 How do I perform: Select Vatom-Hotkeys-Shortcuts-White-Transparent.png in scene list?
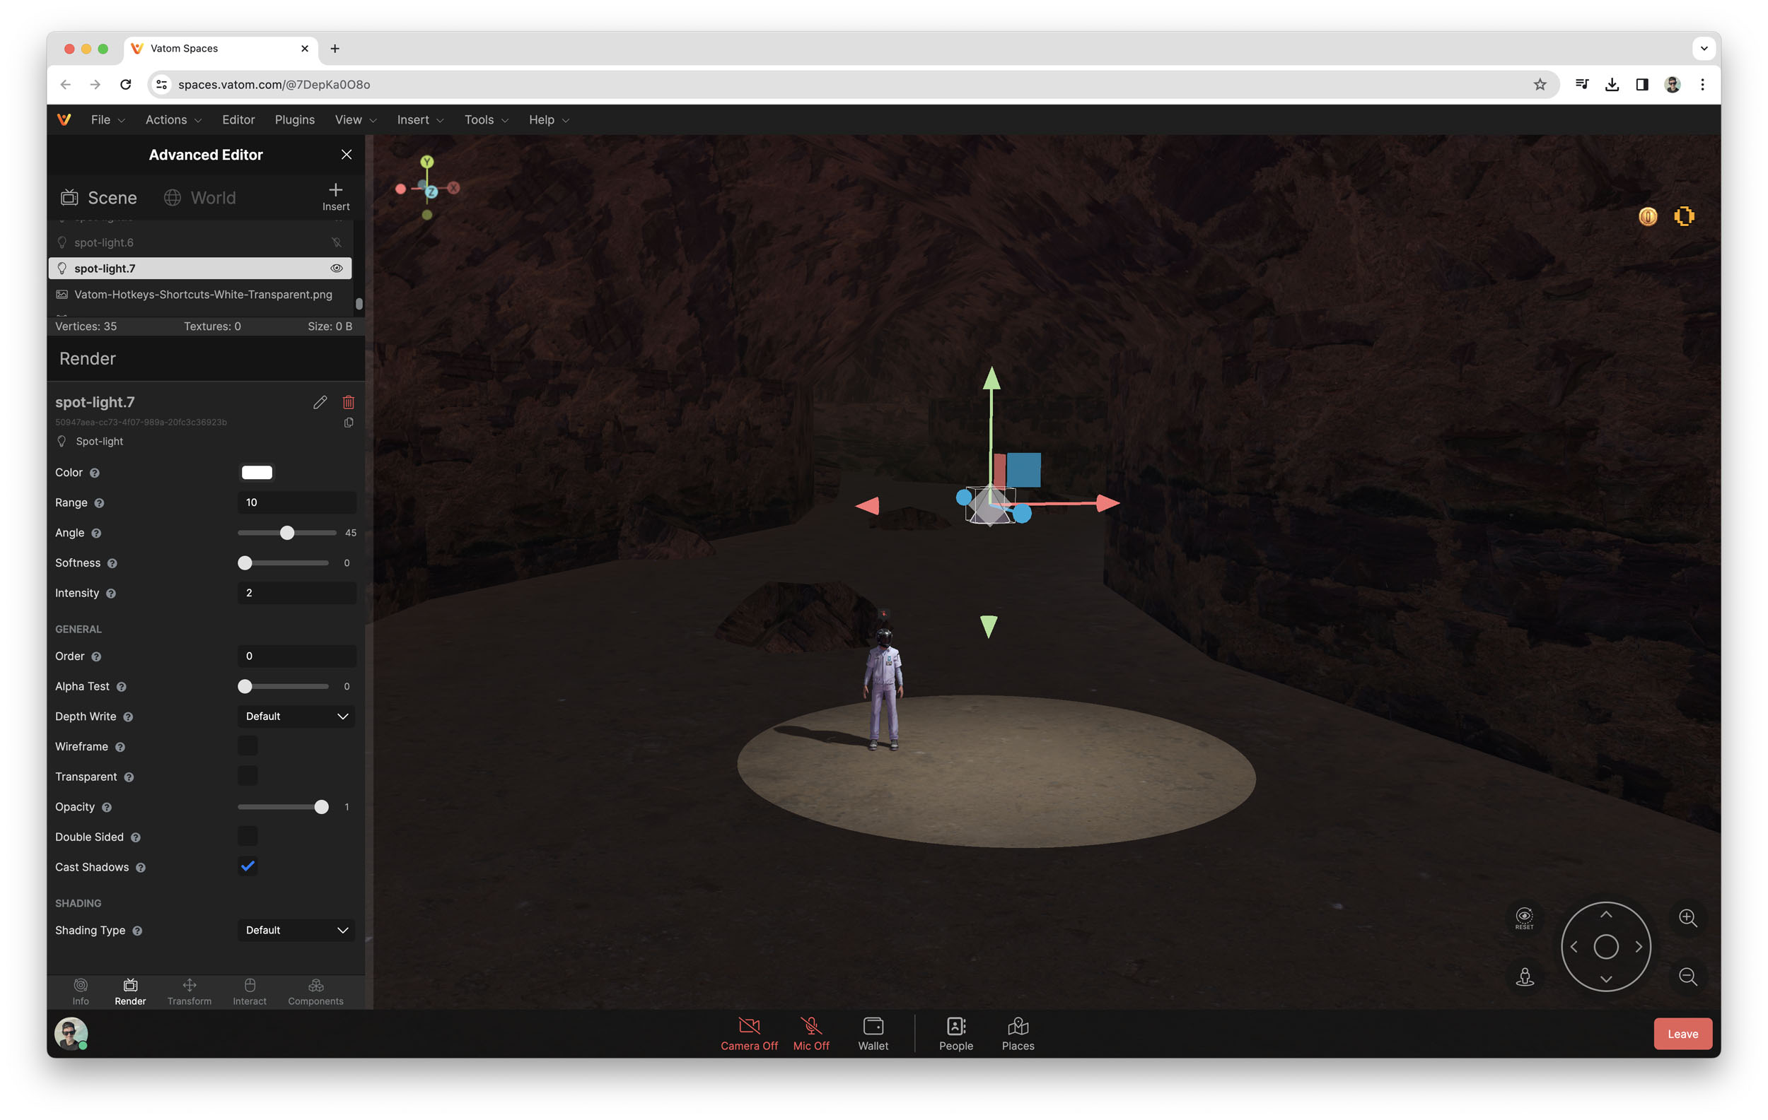199,295
